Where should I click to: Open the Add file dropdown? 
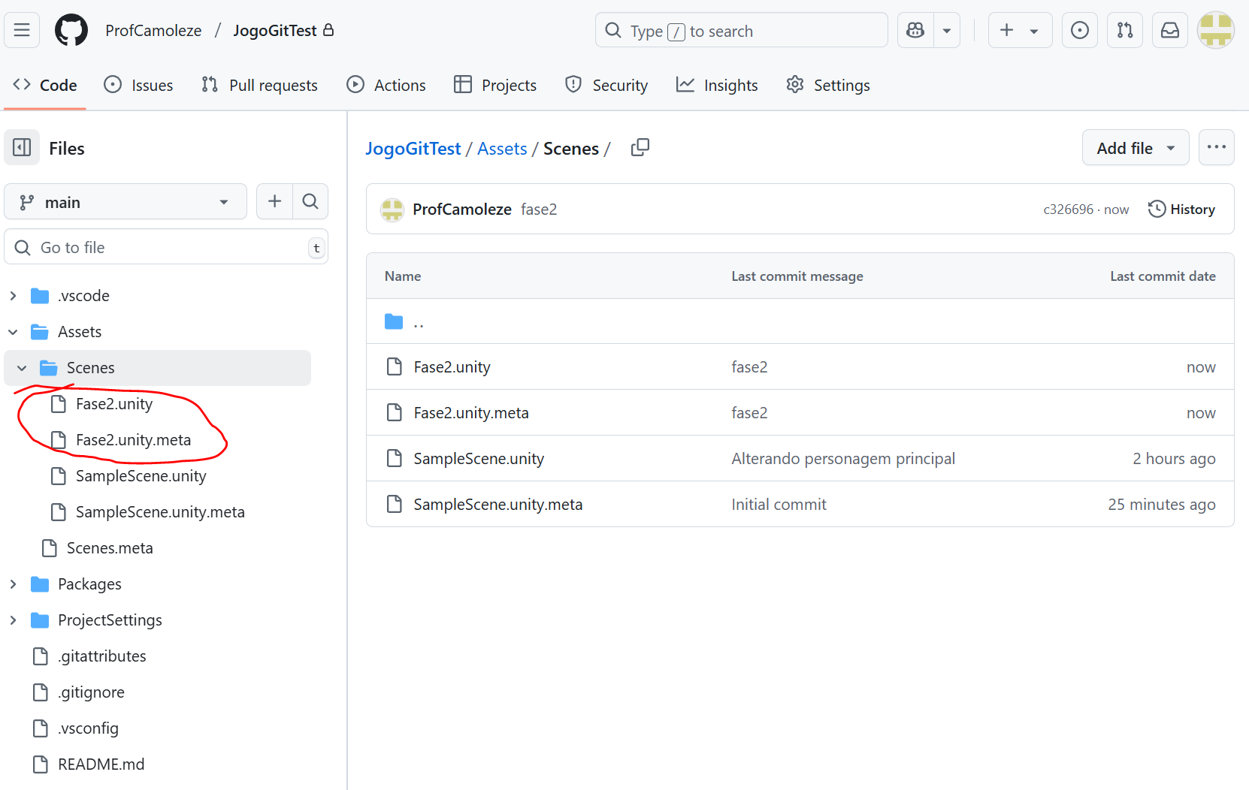point(1135,148)
